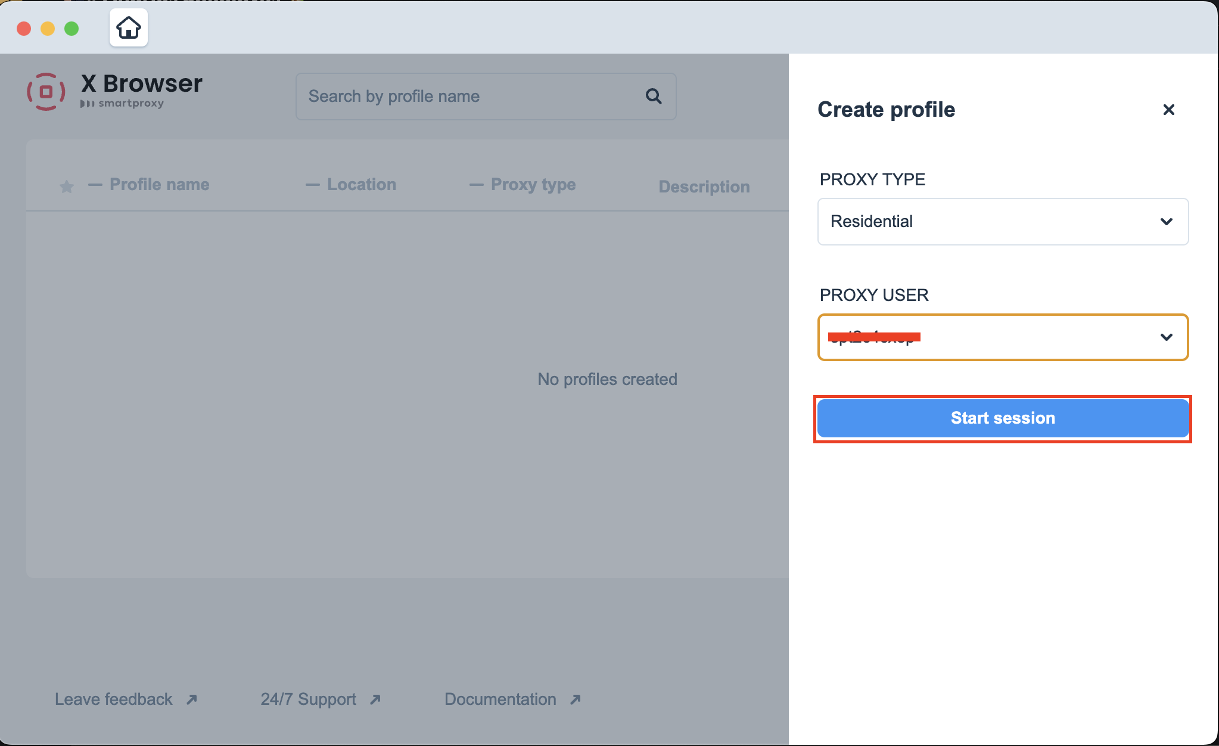Click the home icon tab
Image resolution: width=1219 pixels, height=746 pixels.
tap(128, 28)
